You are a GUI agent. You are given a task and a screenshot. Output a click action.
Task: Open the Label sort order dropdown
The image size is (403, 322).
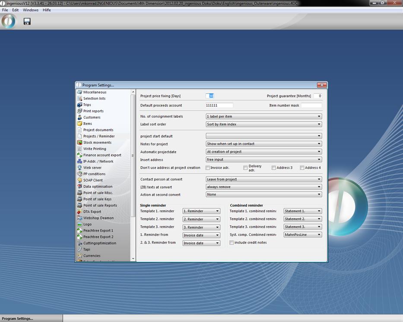point(319,124)
